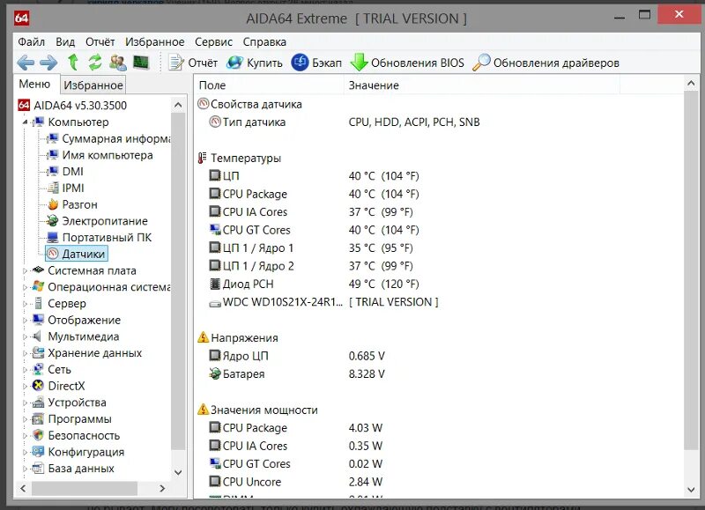
Task: Expand the DirectX node
Action: pos(26,386)
